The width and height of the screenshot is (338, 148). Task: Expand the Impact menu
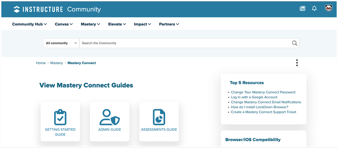click(x=142, y=24)
